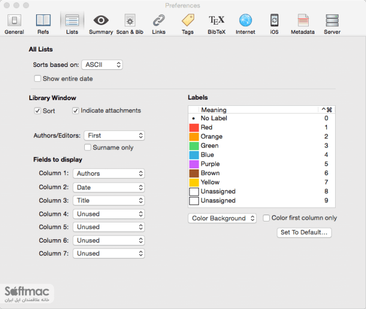Click the shortcut key column header
The image size is (366, 309).
point(327,110)
